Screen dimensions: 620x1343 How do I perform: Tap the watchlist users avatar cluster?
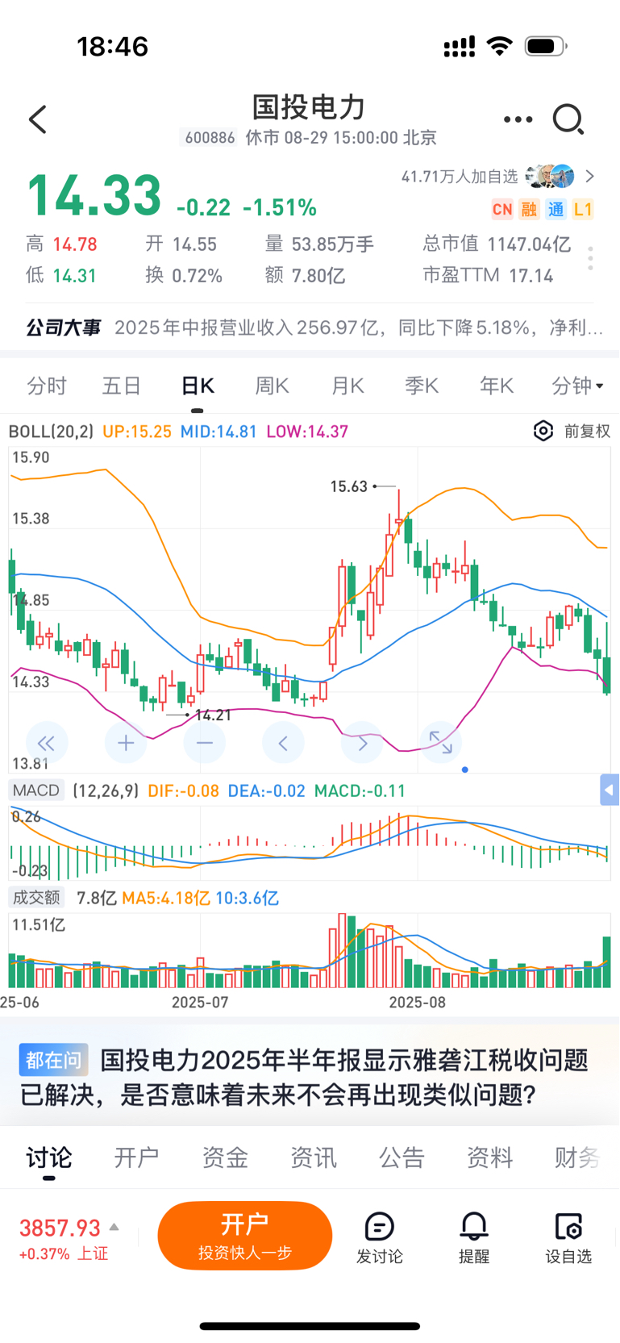(550, 176)
